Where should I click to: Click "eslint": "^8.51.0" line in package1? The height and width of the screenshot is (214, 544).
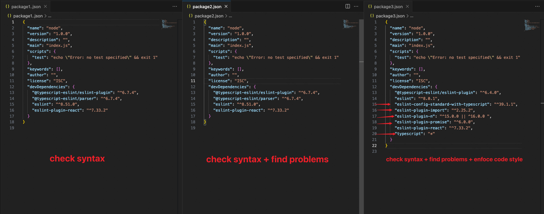(55, 104)
